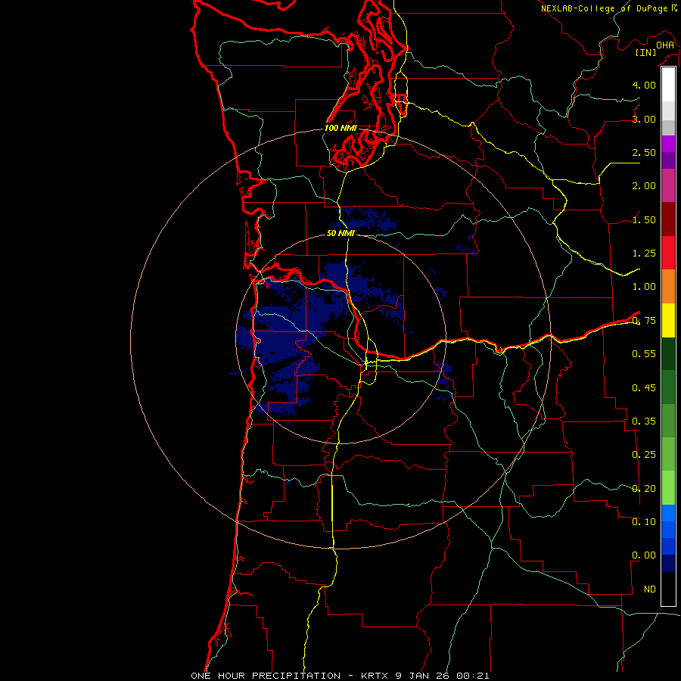This screenshot has height=681, width=681.
Task: Click the dark navy legend swatch
Action: [x=668, y=563]
